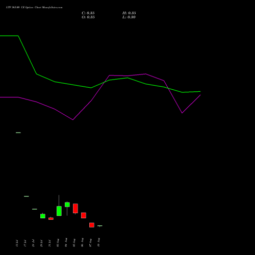Select the red candle above 06 Aug
The width and height of the screenshot is (255, 255).
84,215
